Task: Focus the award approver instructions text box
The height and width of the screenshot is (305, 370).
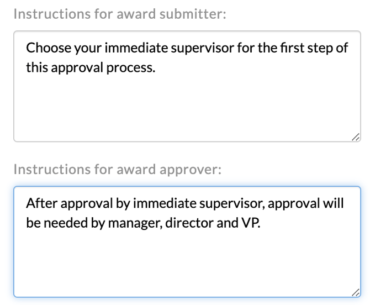Action: point(187,242)
